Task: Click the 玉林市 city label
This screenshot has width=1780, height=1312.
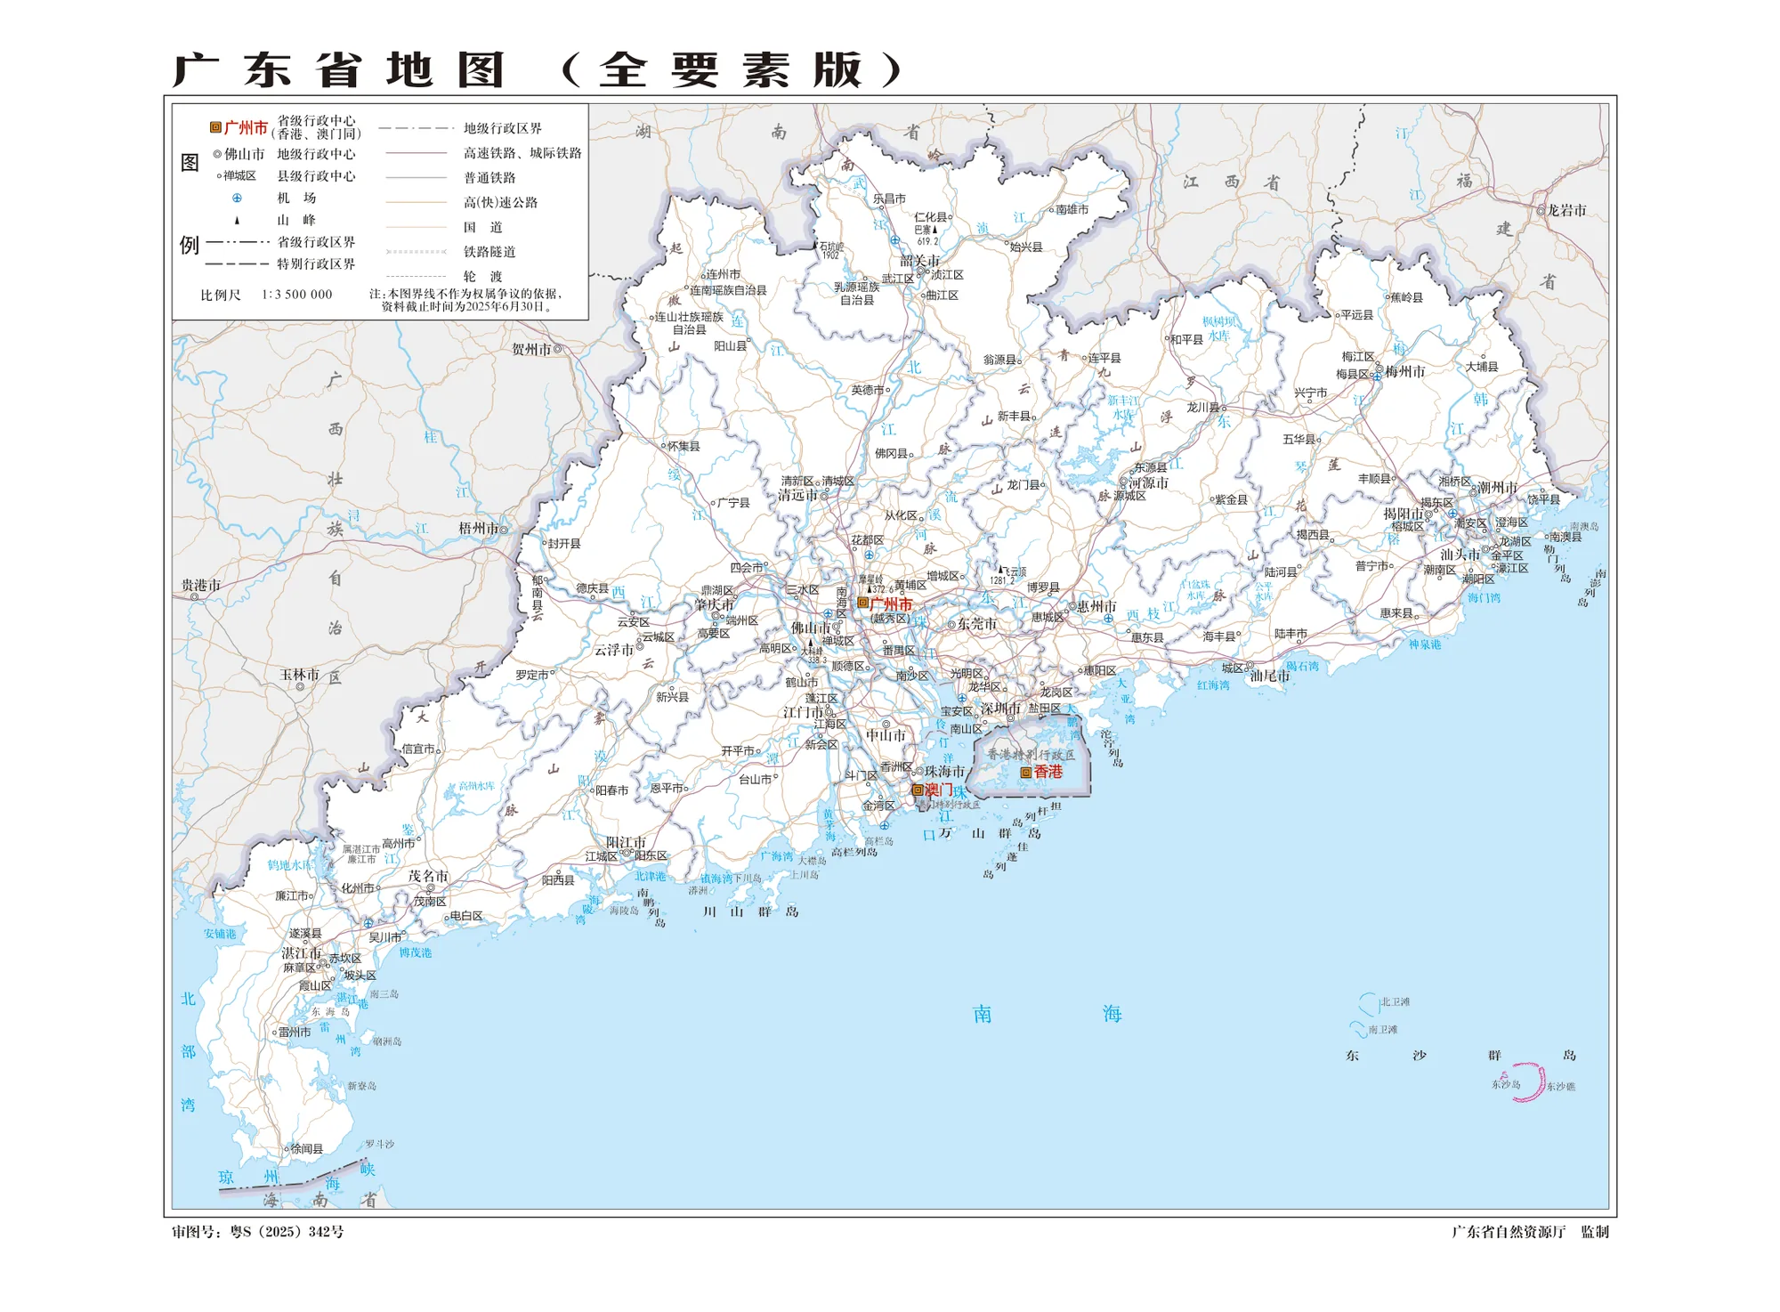Action: click(x=300, y=675)
